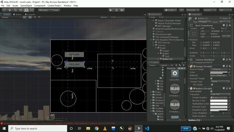This screenshot has height=132, width=234.
Task: Open the Layers dropdown
Action: tap(210, 10)
